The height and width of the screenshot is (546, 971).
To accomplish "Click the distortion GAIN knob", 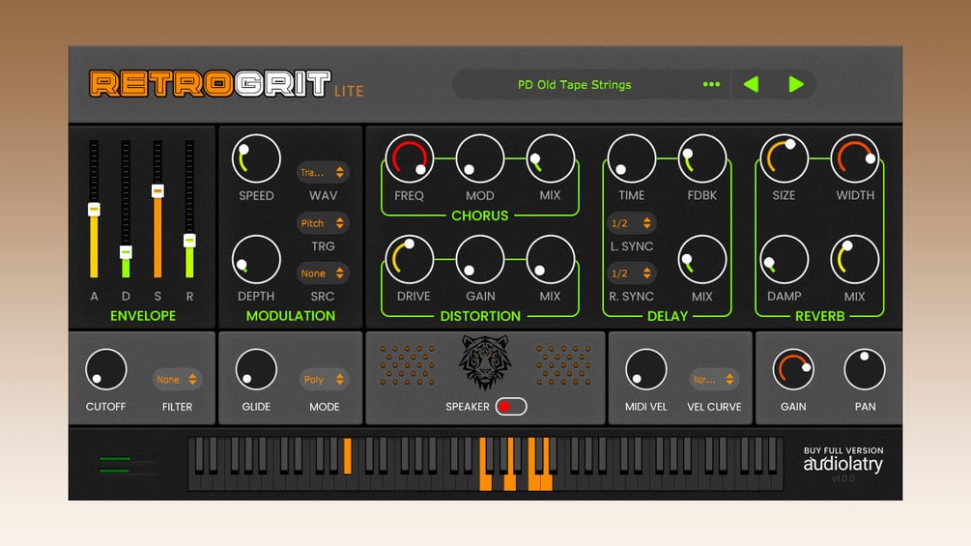I will pos(480,259).
